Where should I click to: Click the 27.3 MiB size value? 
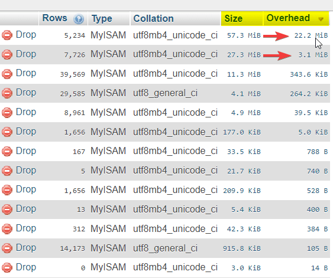pyautogui.click(x=244, y=55)
